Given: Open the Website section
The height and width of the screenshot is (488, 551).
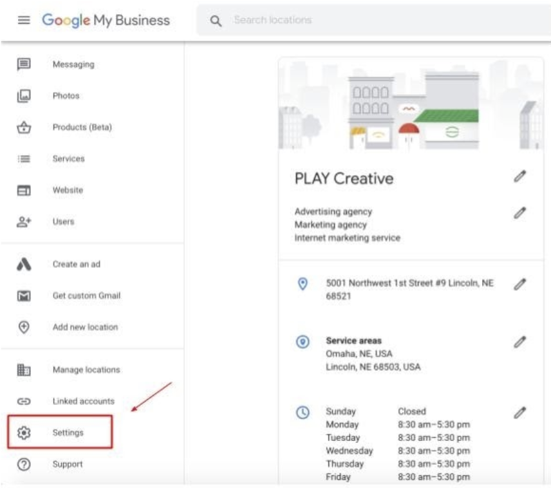Looking at the screenshot, I should coord(68,190).
